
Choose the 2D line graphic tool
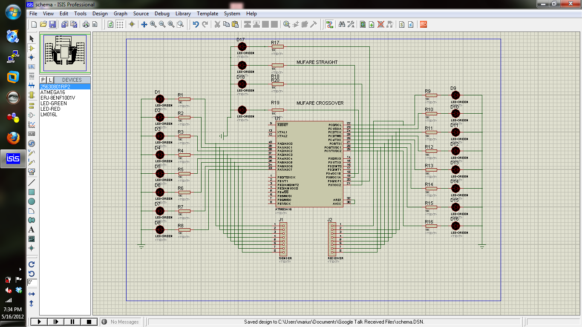[x=32, y=183]
